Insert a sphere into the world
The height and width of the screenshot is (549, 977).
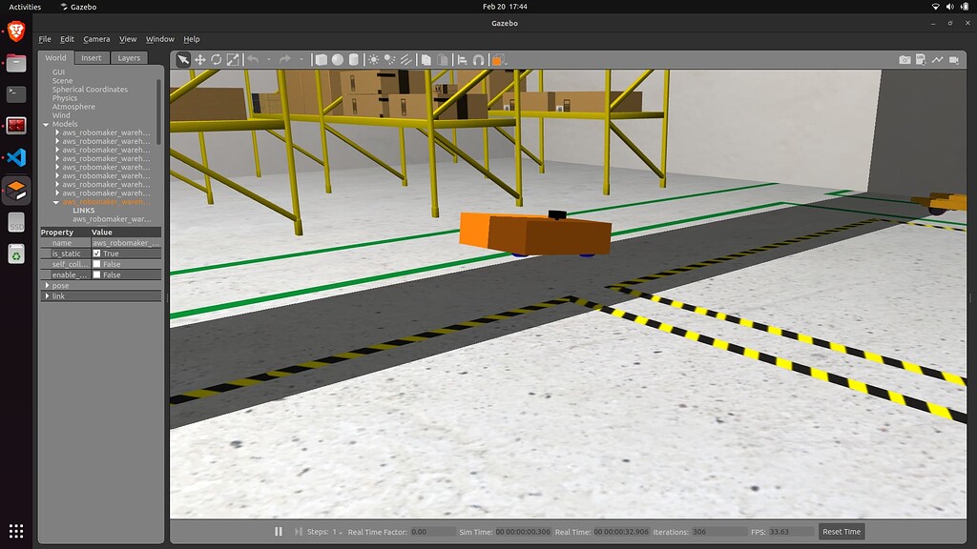[336, 59]
